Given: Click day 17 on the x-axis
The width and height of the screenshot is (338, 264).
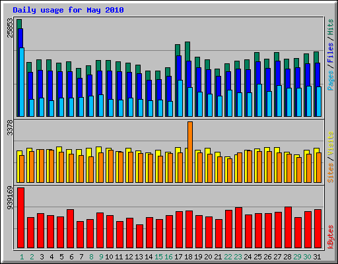Looking at the screenshot, I should 178,257.
